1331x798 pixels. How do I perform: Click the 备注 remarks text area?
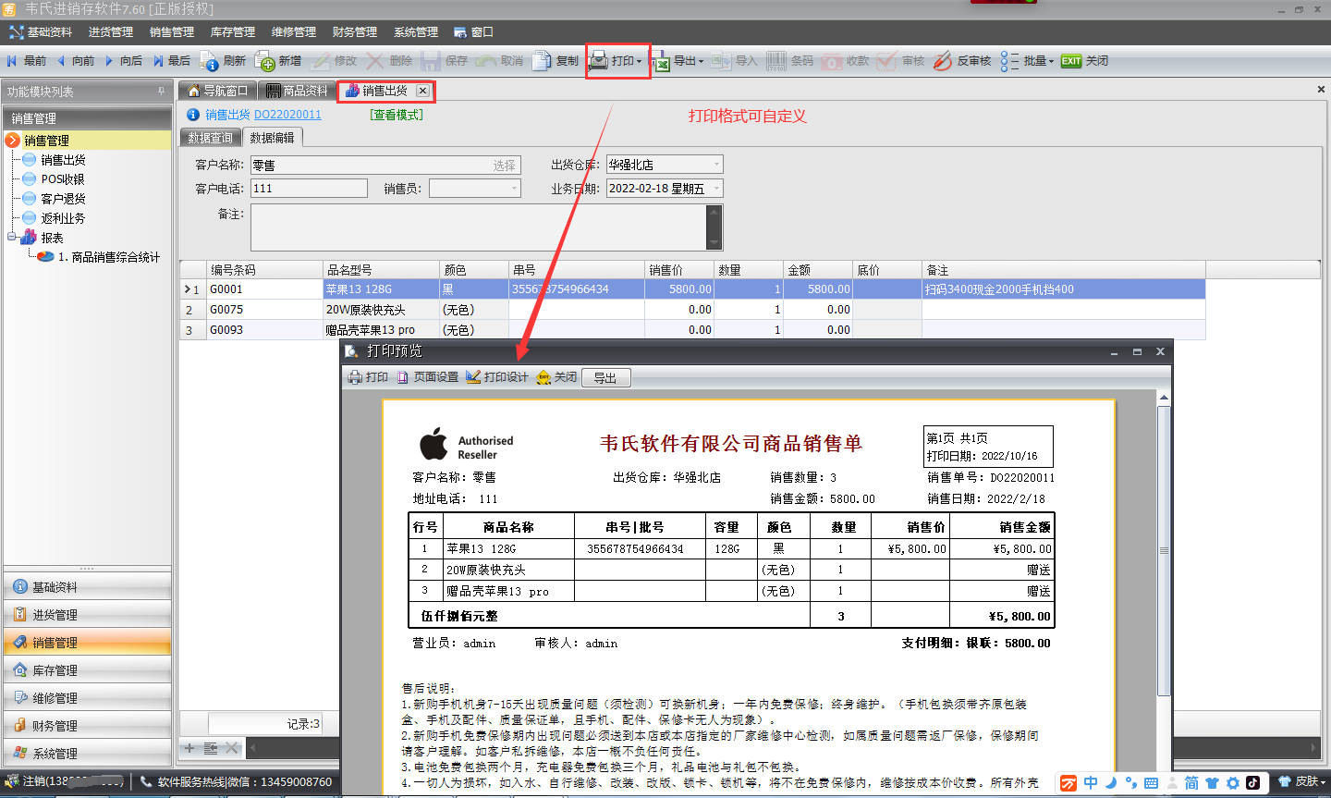(479, 227)
